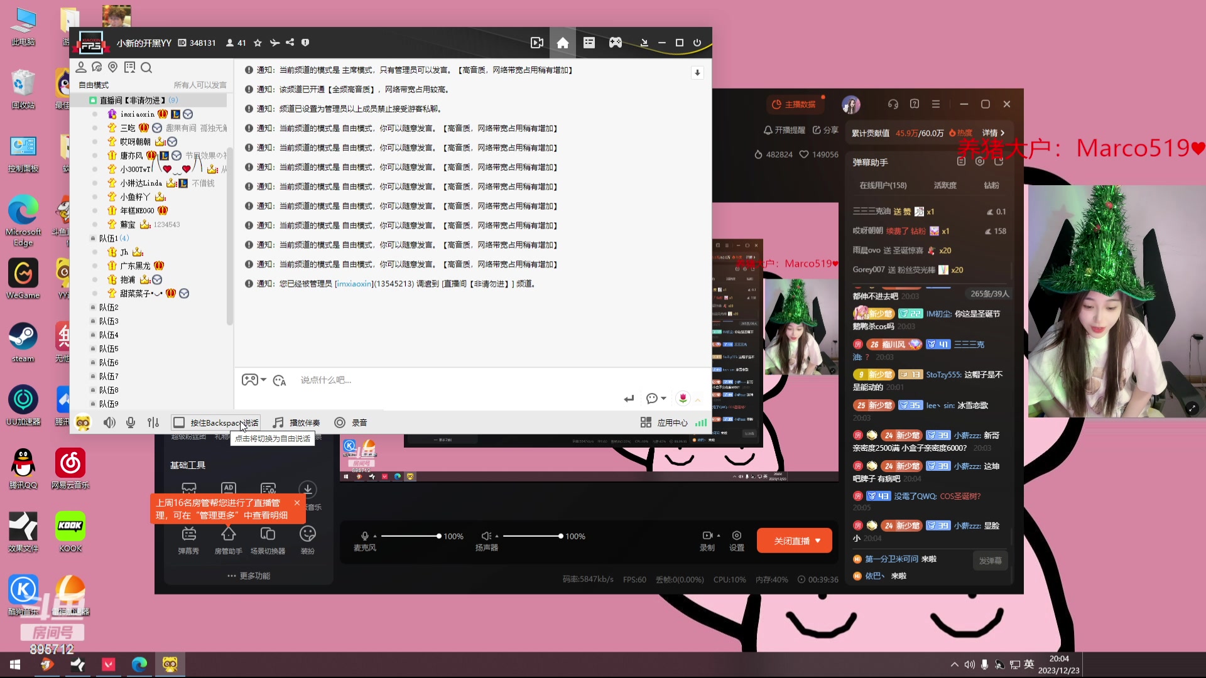Switch to 活跃度 tab
Image resolution: width=1206 pixels, height=678 pixels.
(x=945, y=185)
